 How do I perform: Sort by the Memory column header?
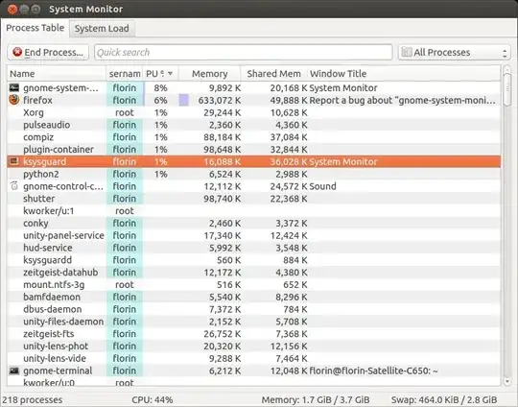point(209,73)
